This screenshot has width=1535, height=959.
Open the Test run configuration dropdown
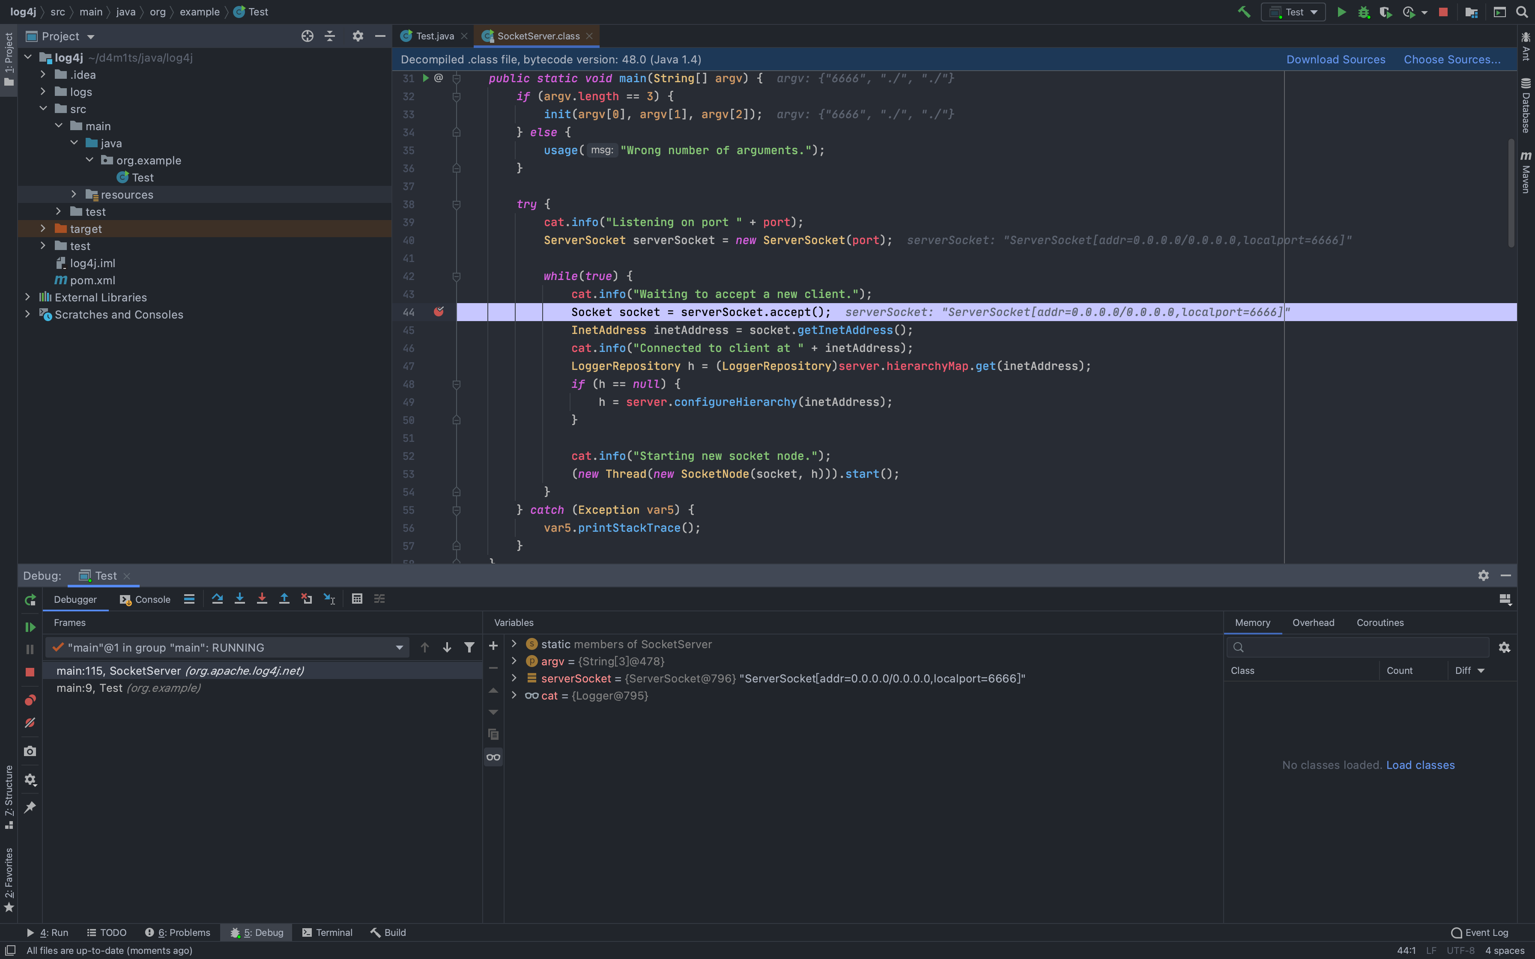pos(1294,12)
